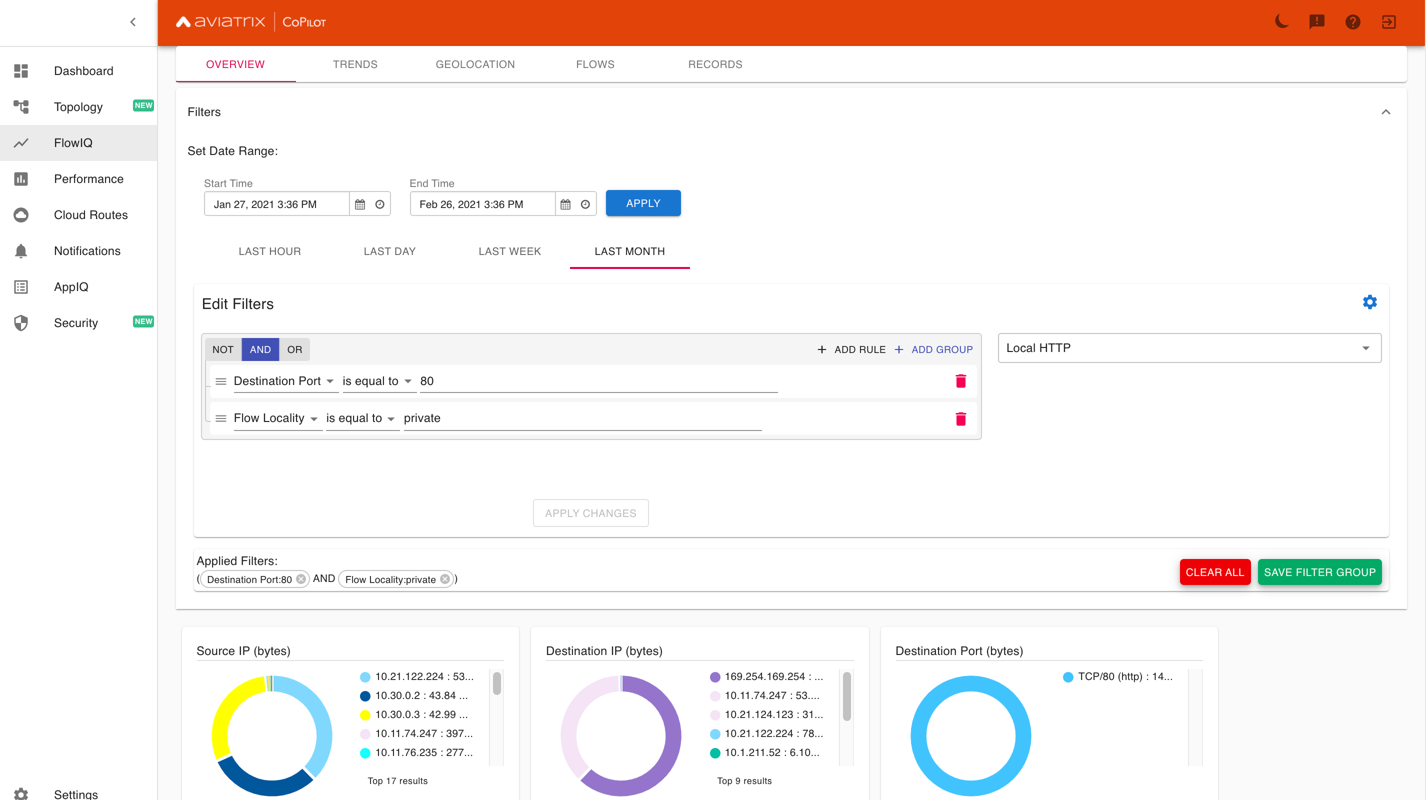
Task: Open the Local HTTP filter group dropdown
Action: (1189, 348)
